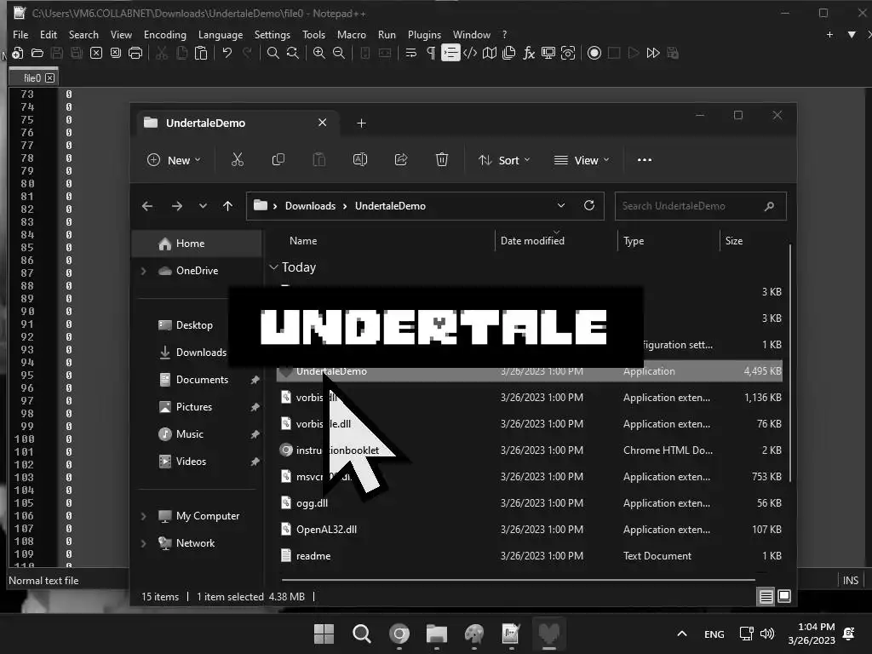Open recent locations chevron in Explorer
This screenshot has width=872, height=654.
[x=203, y=206]
